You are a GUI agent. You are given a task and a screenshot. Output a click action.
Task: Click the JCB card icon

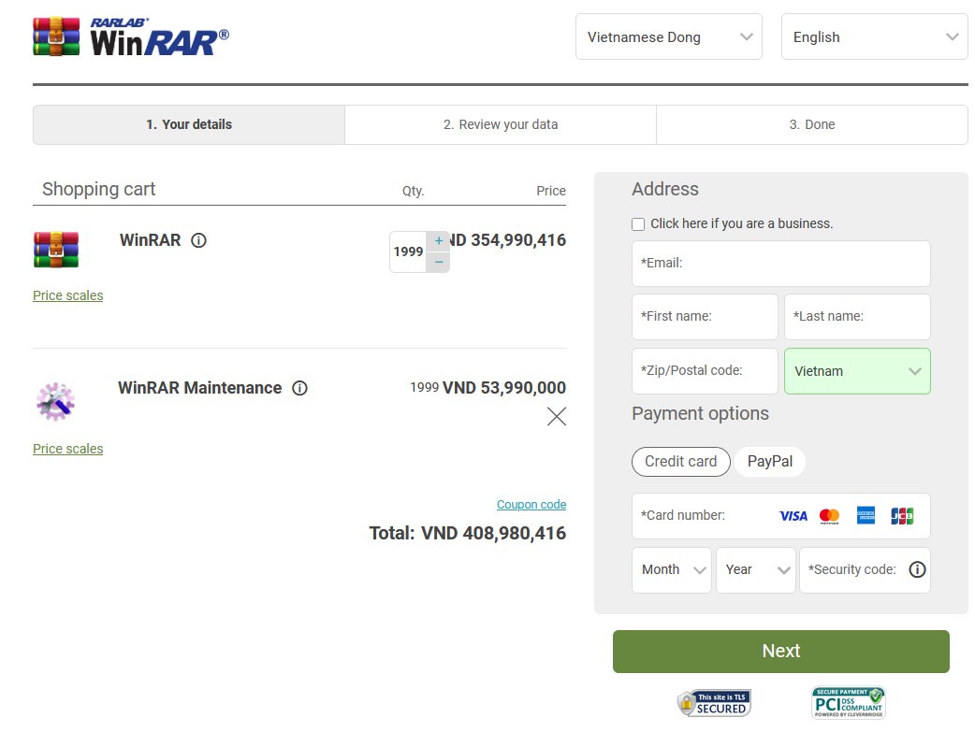902,516
